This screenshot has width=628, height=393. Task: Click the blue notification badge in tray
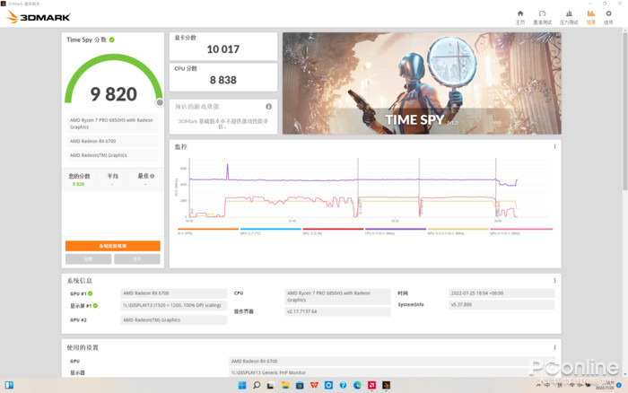[x=619, y=385]
